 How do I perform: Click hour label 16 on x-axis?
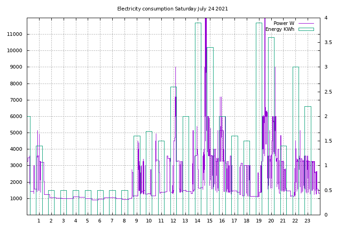tap(222, 221)
